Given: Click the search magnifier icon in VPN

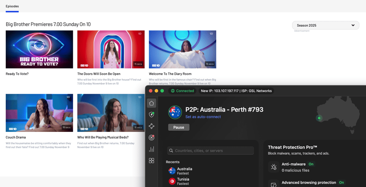Looking at the screenshot, I should 171,151.
